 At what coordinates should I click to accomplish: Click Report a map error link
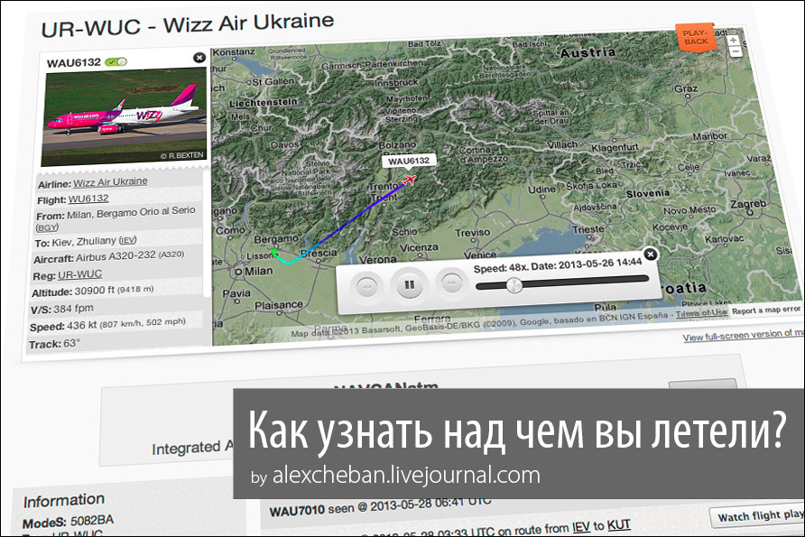pyautogui.click(x=766, y=310)
